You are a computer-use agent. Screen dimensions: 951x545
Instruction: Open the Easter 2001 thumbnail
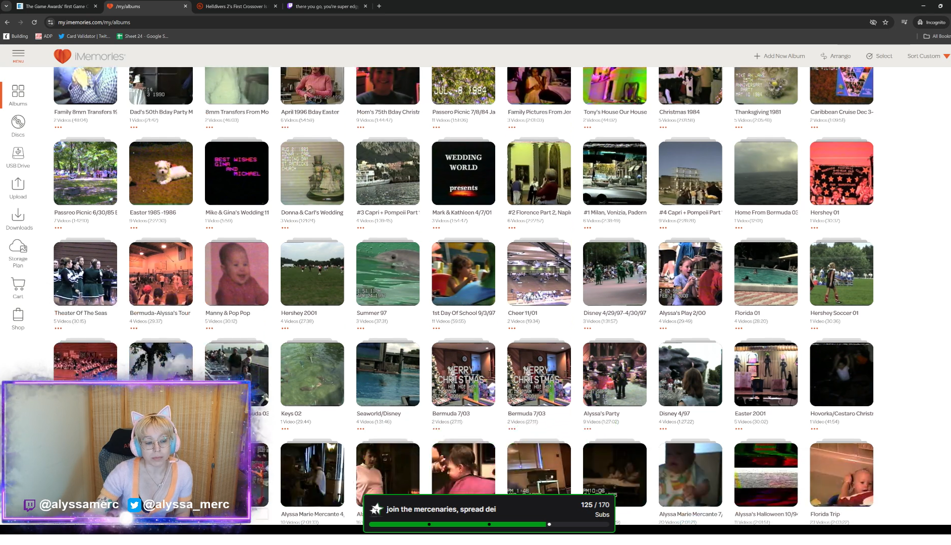(766, 374)
